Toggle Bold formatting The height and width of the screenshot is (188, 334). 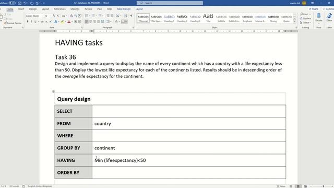(x=28, y=21)
